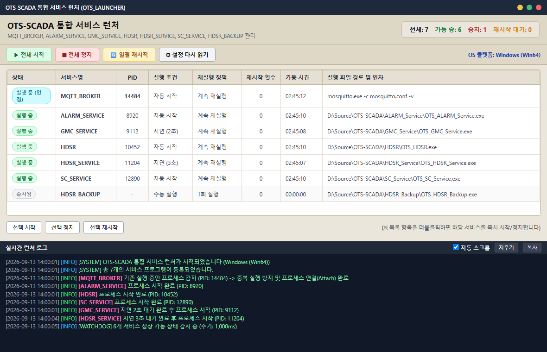Screen dimensions: 547x352
Task: Click the OTS_HDSR_Backup.exe path
Action: tap(402, 194)
